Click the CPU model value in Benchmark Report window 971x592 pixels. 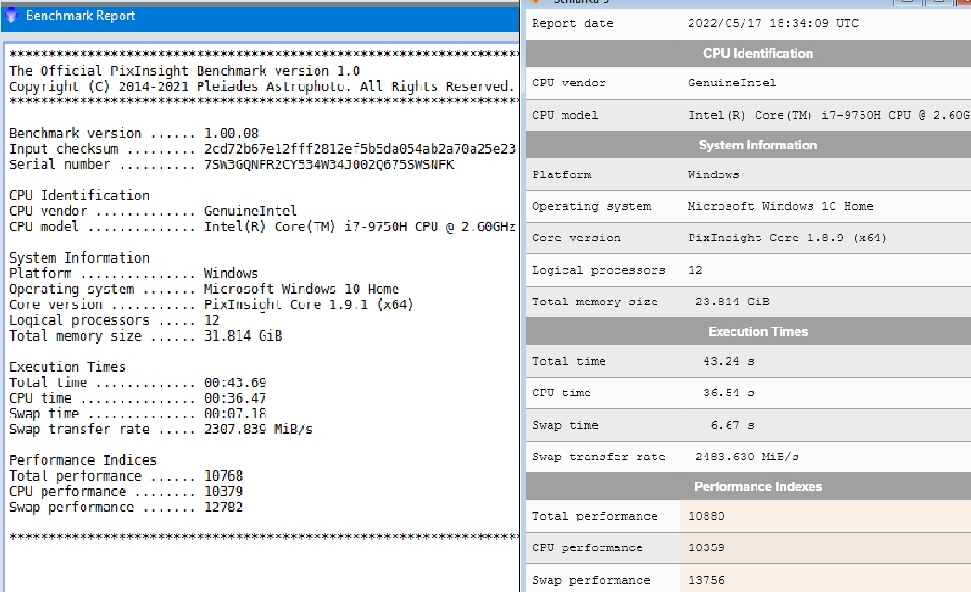tap(360, 226)
